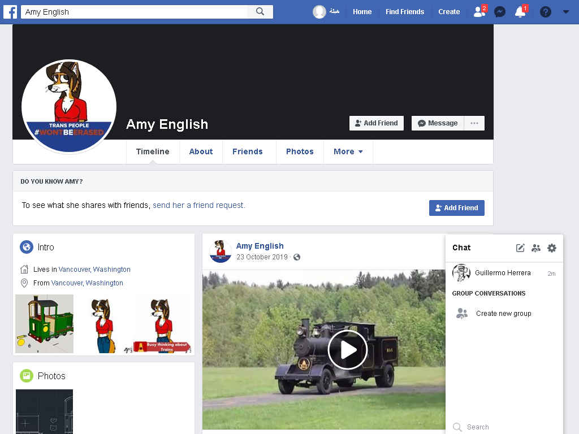
Task: Open Chat settings gear icon
Action: (552, 248)
